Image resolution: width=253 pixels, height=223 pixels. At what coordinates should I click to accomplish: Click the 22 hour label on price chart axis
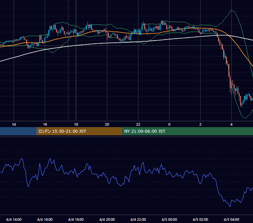(x=138, y=125)
